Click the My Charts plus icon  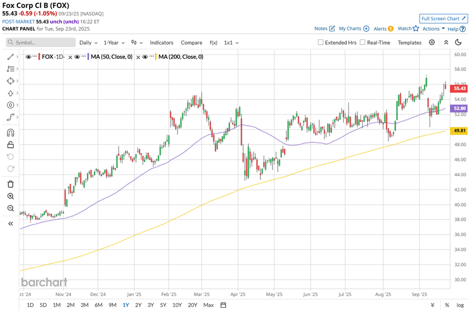coord(366,28)
